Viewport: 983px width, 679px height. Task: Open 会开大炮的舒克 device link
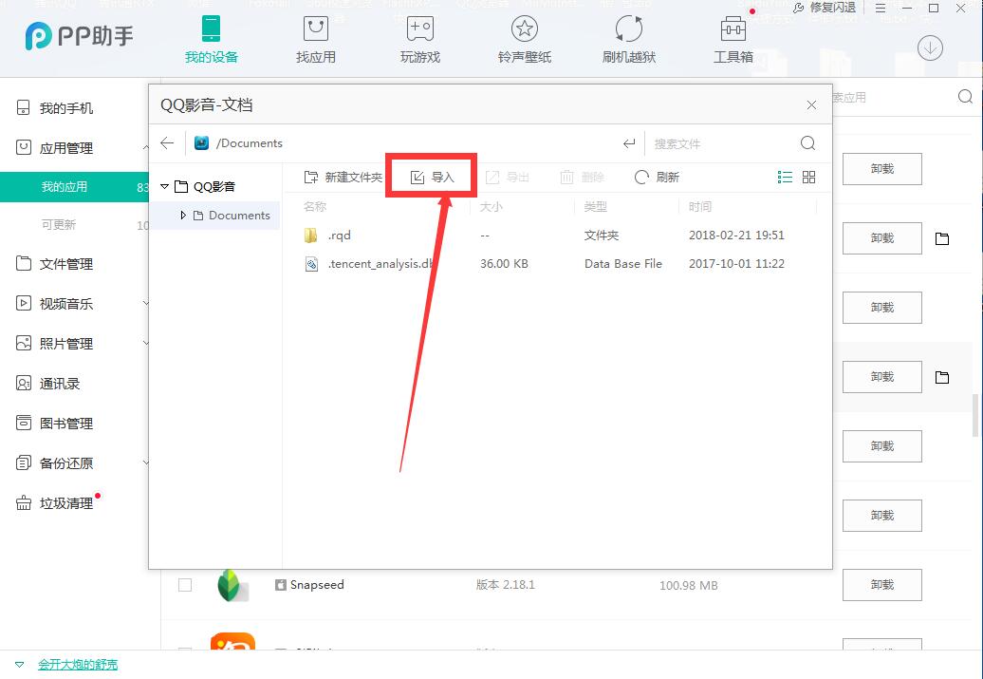pos(78,665)
